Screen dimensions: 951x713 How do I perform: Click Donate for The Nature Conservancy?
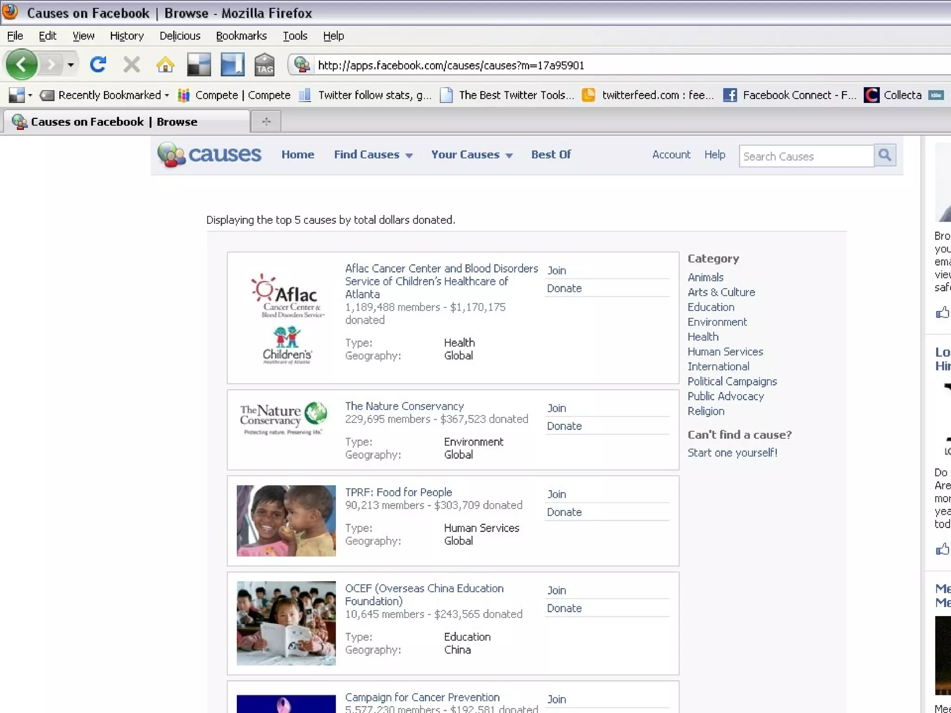coord(564,426)
